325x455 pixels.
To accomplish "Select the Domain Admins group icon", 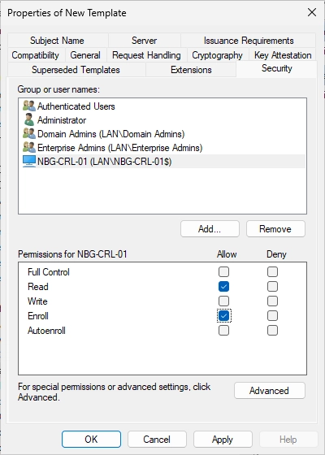I will 29,134.
